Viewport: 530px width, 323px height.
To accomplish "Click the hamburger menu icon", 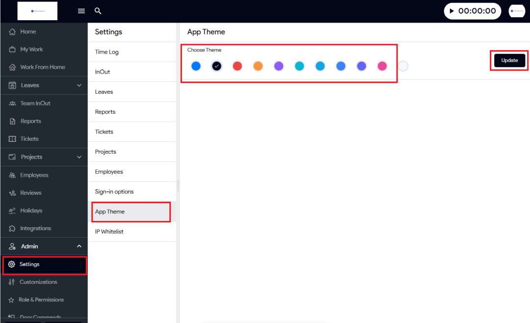I will coord(81,11).
